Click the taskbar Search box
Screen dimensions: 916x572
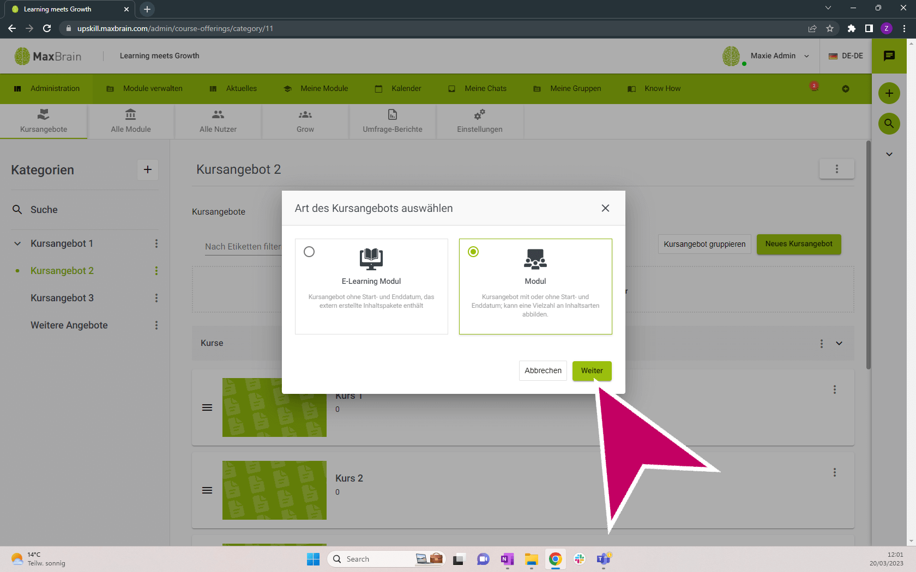(x=386, y=559)
